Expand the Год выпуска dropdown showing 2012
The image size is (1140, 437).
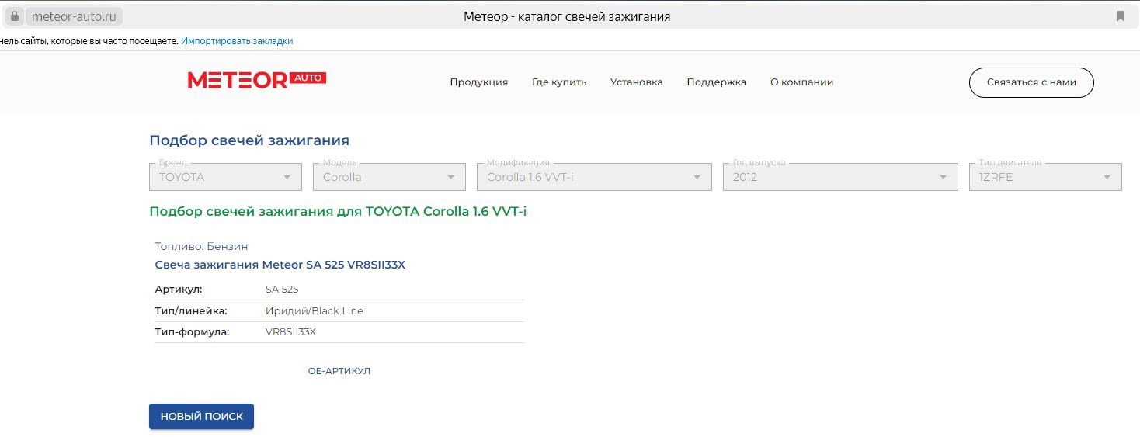(840, 177)
